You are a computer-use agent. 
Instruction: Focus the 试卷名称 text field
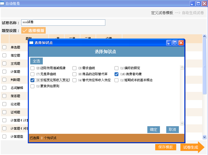pos(63,23)
